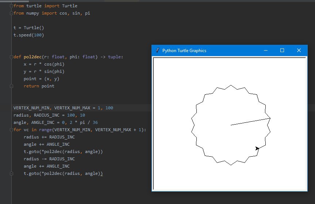Collapse the 'from numpy import' fold marker
The height and width of the screenshot is (204, 315).
coord(11,13)
